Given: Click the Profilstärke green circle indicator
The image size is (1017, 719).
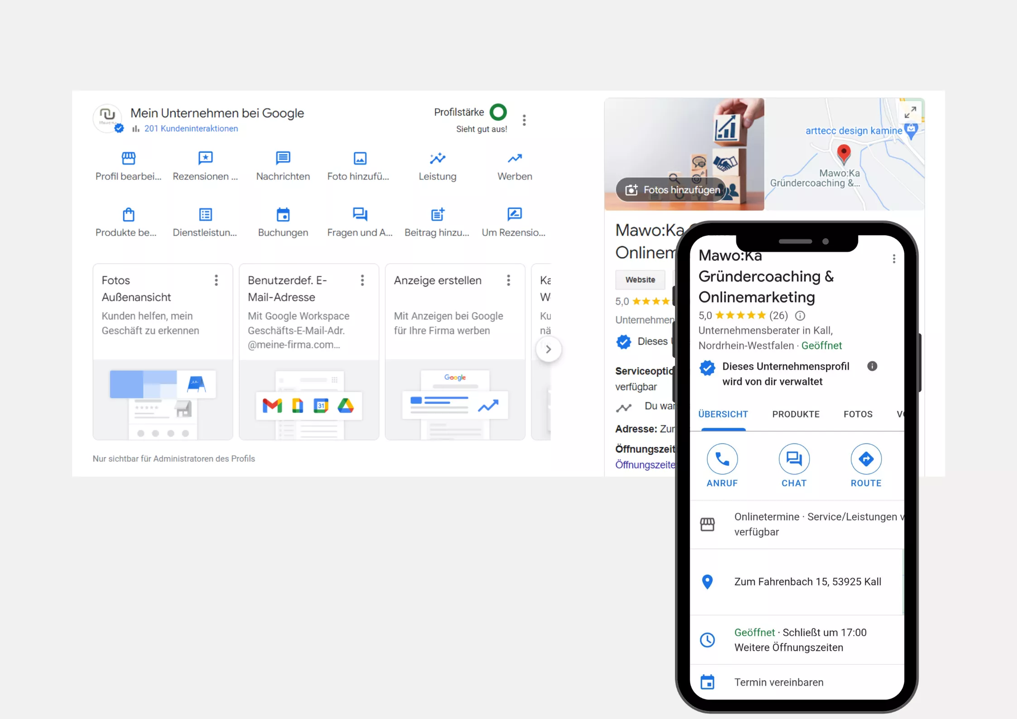Looking at the screenshot, I should (498, 112).
